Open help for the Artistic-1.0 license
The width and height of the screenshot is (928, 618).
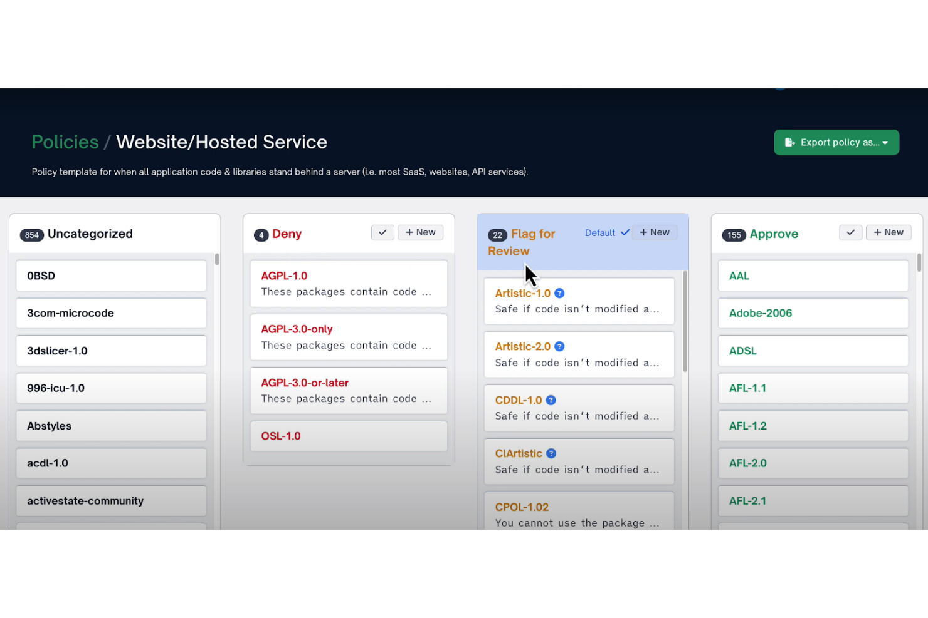click(x=559, y=292)
